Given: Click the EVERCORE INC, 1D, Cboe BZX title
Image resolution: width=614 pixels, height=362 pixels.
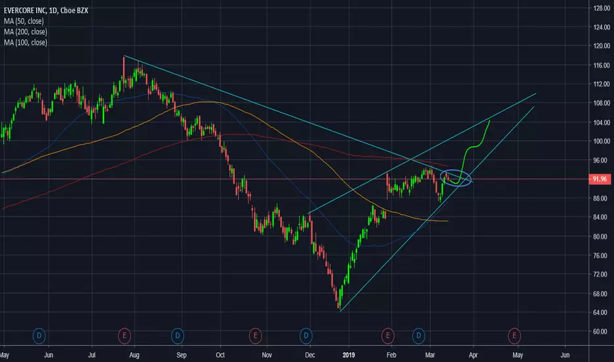Looking at the screenshot, I should point(46,11).
